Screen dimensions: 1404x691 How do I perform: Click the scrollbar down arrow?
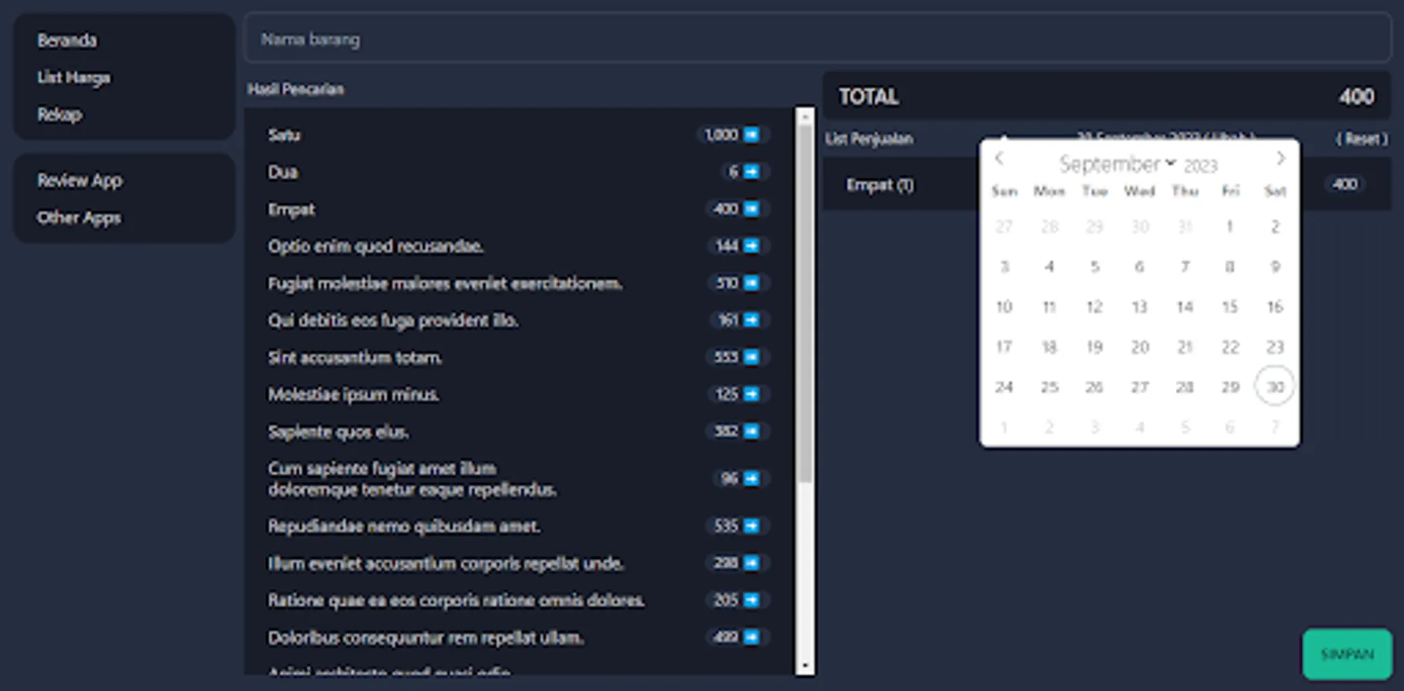pos(804,666)
